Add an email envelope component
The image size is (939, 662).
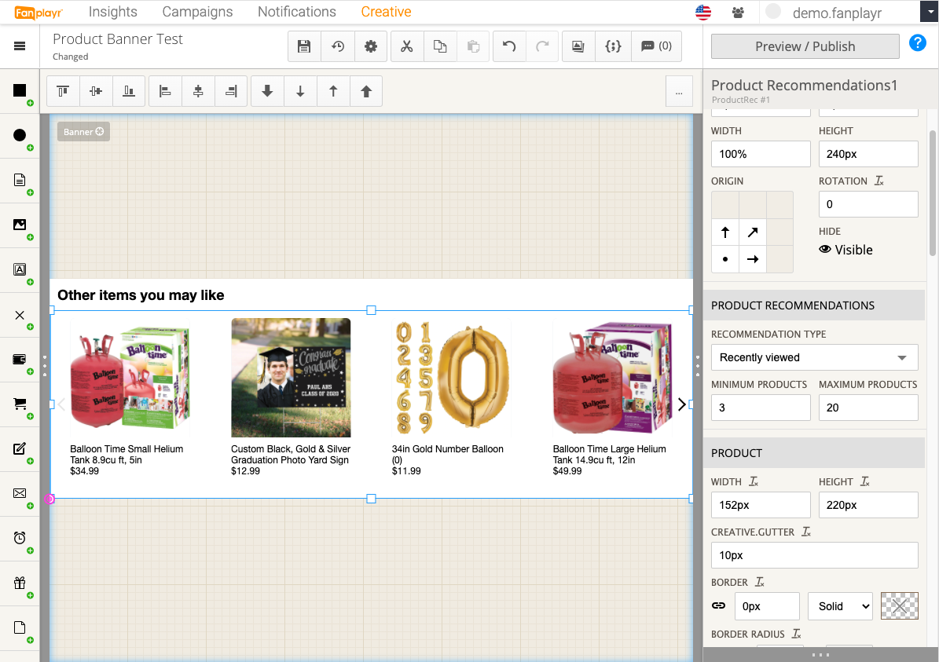pos(20,493)
